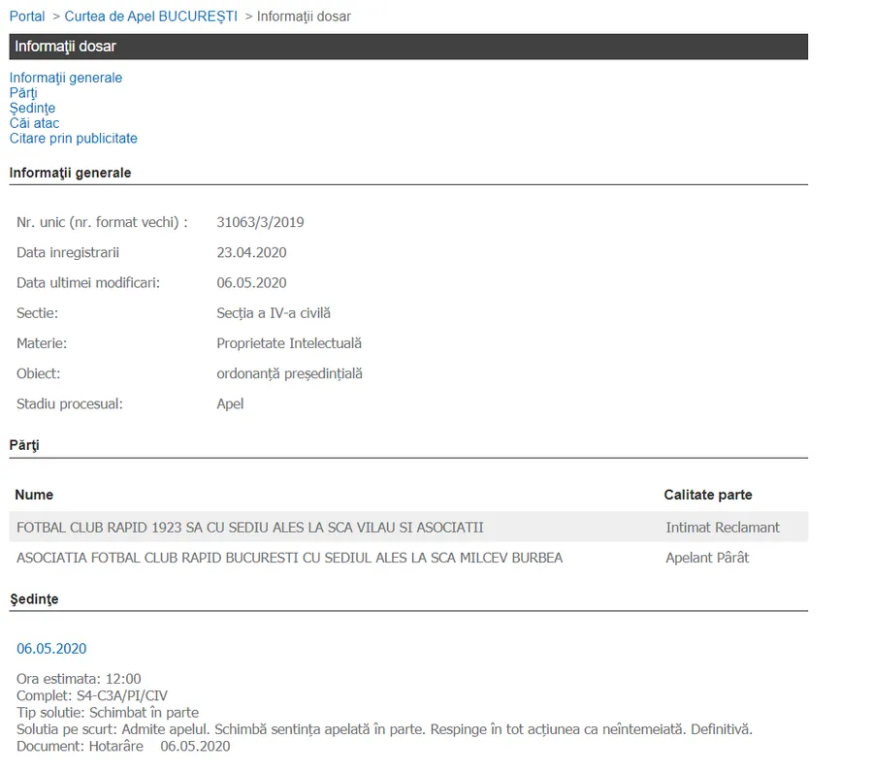The image size is (873, 772).
Task: Jump to Informații generale anchor link
Action: point(66,78)
